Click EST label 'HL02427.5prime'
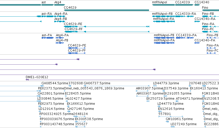Screen dimensions: 219x128 click(x=79, y=99)
